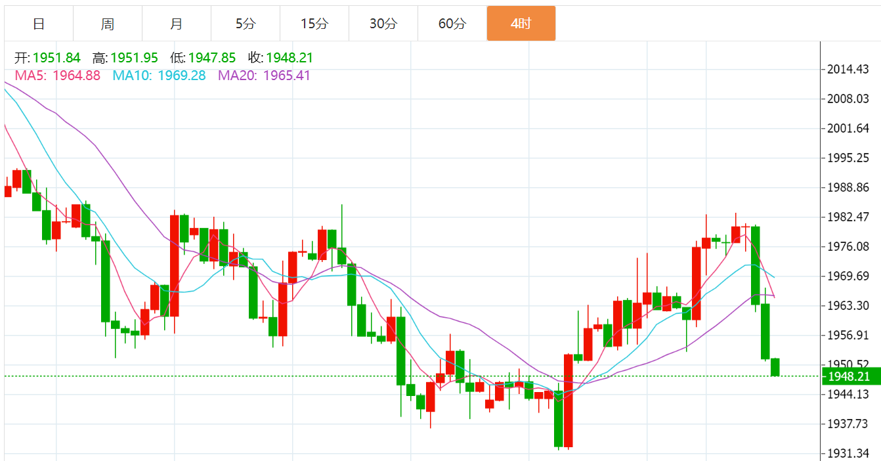Click the 1956.91 price axis label

pos(849,335)
